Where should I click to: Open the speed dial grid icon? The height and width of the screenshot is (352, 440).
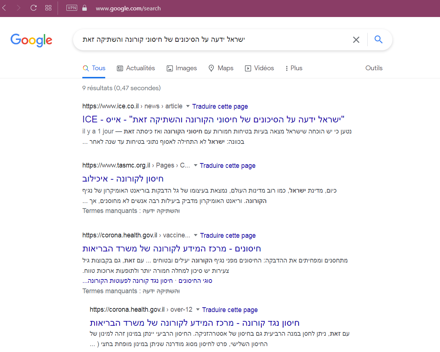pos(48,8)
